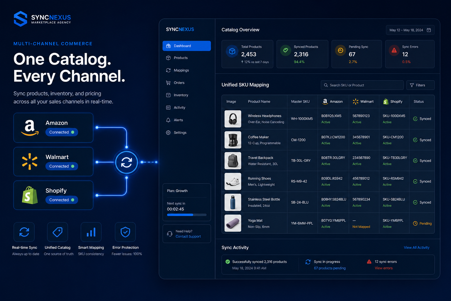
Task: Open the May 12 – May 18, 2024 date picker
Action: [x=410, y=30]
